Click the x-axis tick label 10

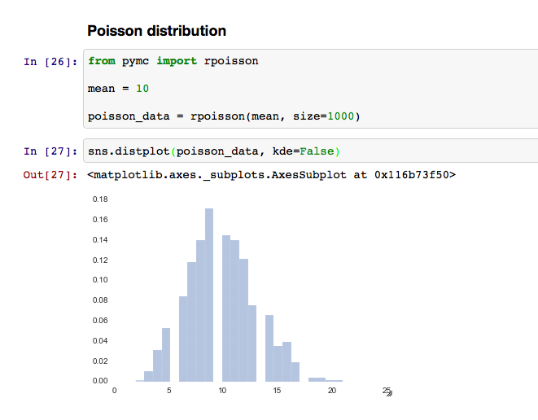[223, 391]
